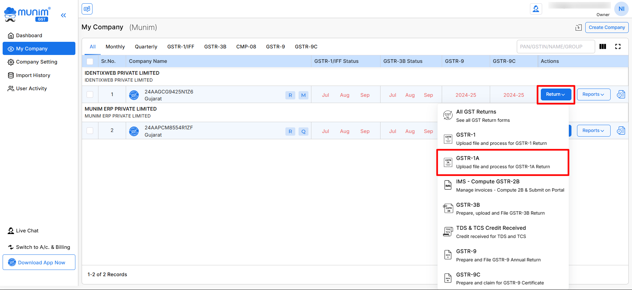Select GSTR-3B prepare and file entry
The width and height of the screenshot is (632, 290).
[503, 209]
